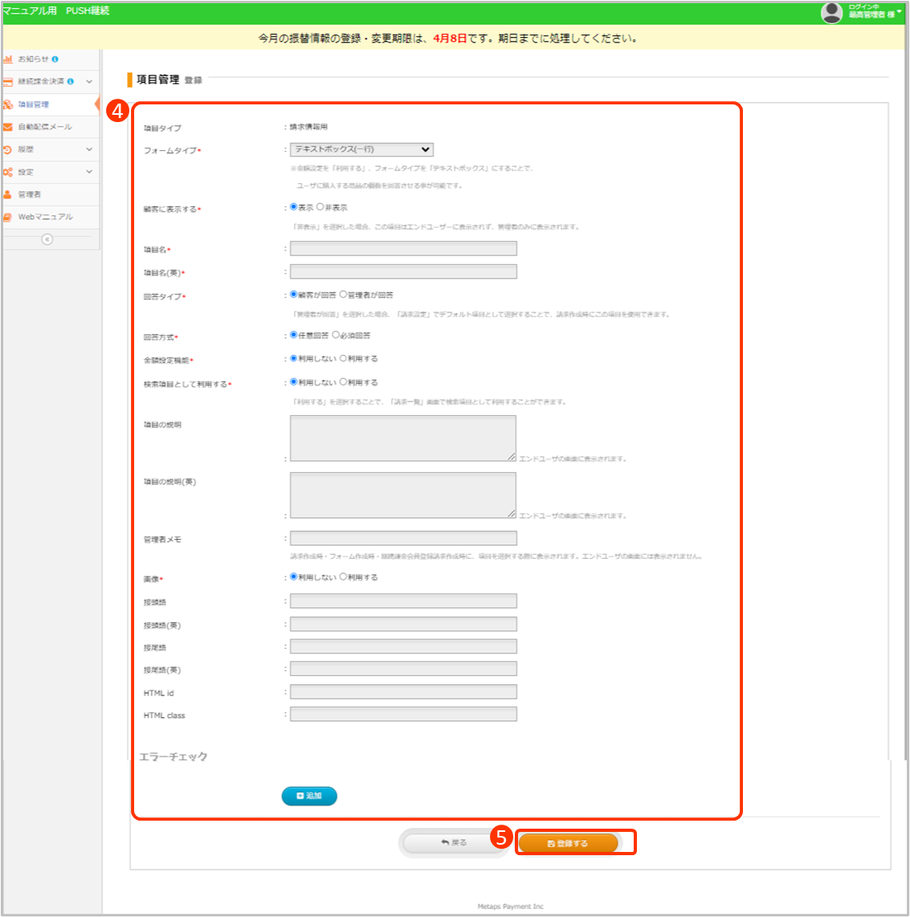Expand the 継続課金決済 submenu chevron
The height and width of the screenshot is (917, 910).
[89, 82]
